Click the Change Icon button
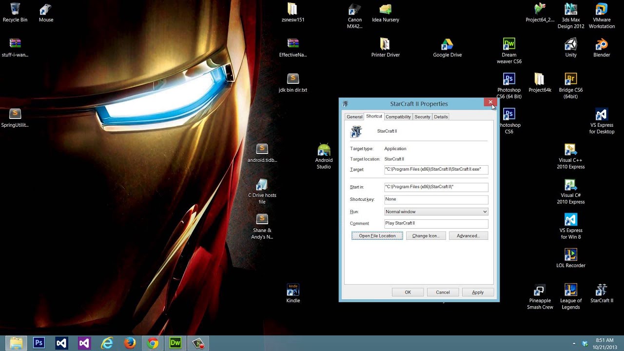 [426, 235]
